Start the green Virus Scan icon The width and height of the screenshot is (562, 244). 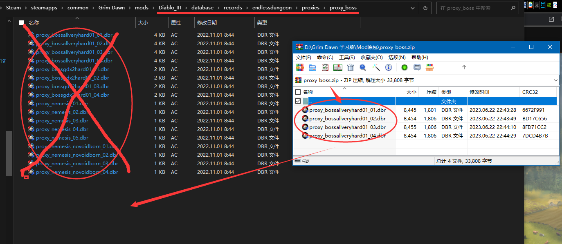pos(404,67)
